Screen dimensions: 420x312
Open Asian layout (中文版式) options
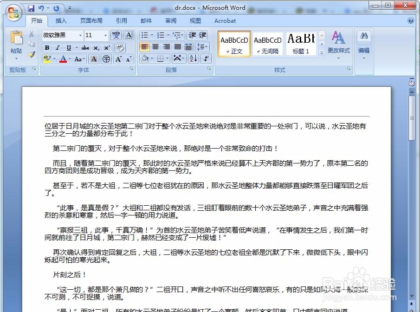pyautogui.click(x=178, y=58)
